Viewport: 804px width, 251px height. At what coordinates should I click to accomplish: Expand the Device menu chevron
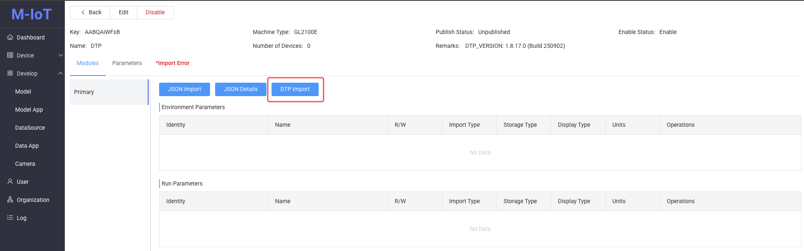[60, 55]
